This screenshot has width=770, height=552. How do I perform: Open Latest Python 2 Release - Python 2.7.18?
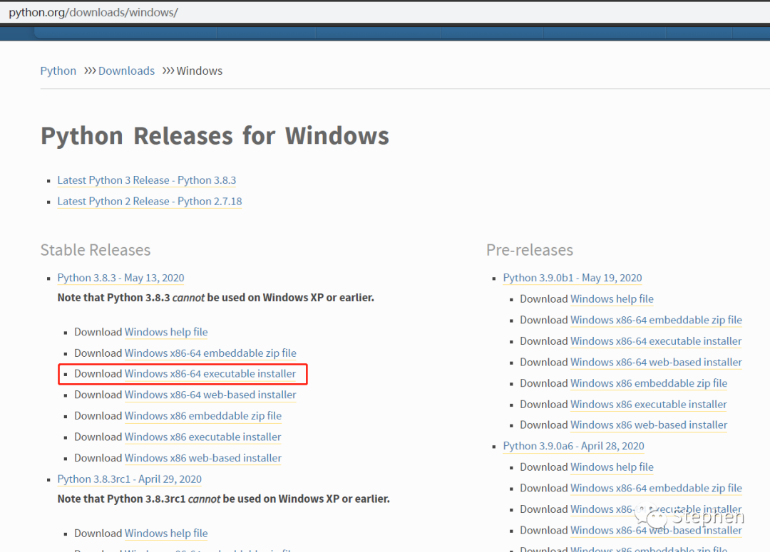click(149, 201)
